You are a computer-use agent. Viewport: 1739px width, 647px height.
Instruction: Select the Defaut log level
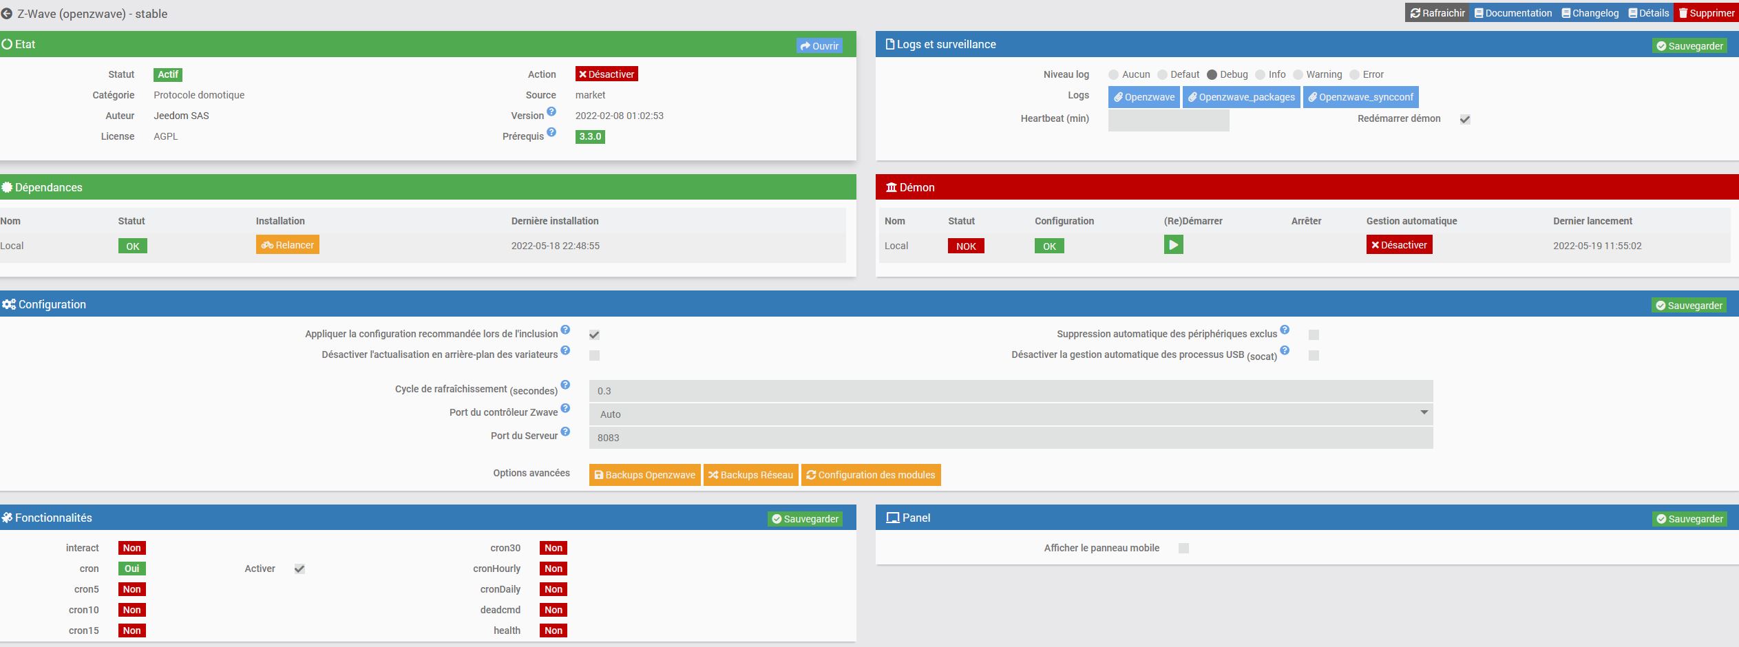pyautogui.click(x=1162, y=74)
